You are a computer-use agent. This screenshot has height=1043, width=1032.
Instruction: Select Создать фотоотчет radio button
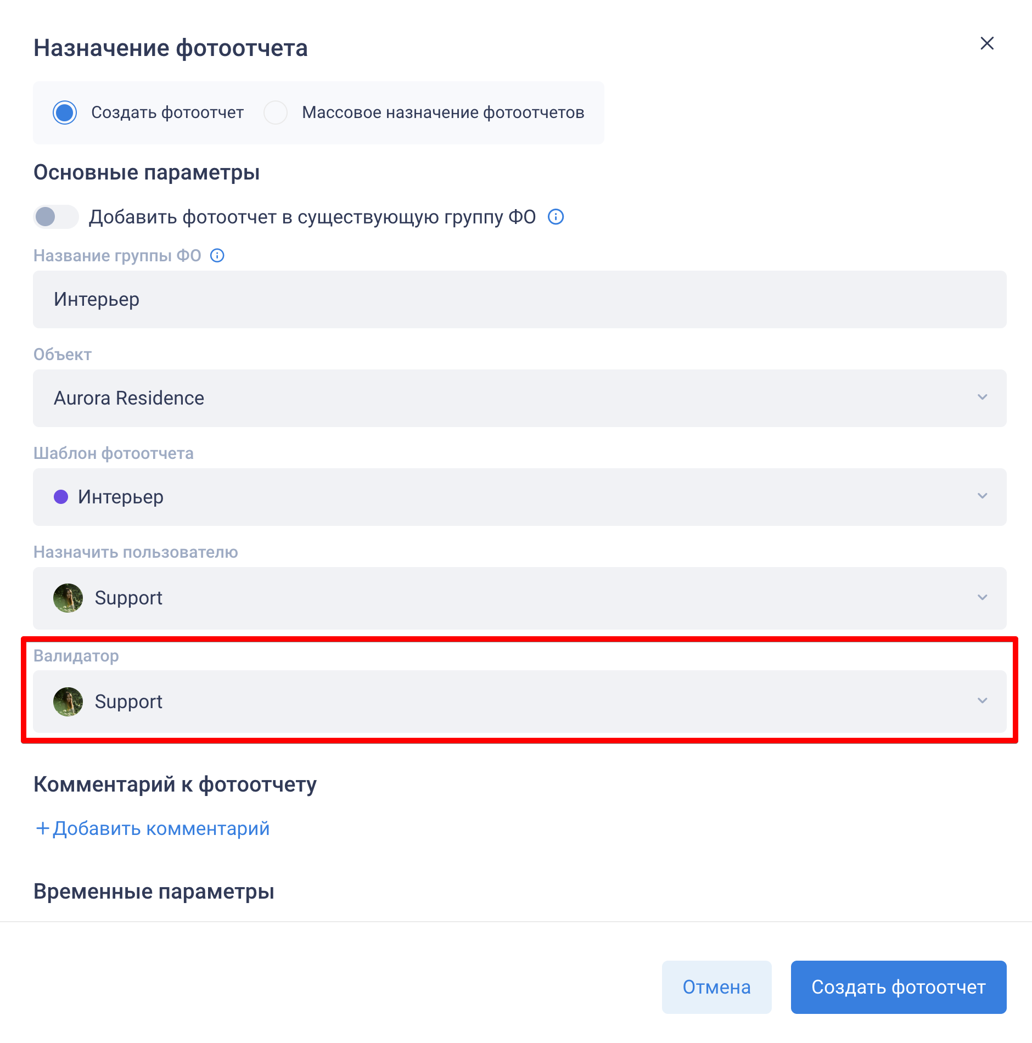point(65,113)
